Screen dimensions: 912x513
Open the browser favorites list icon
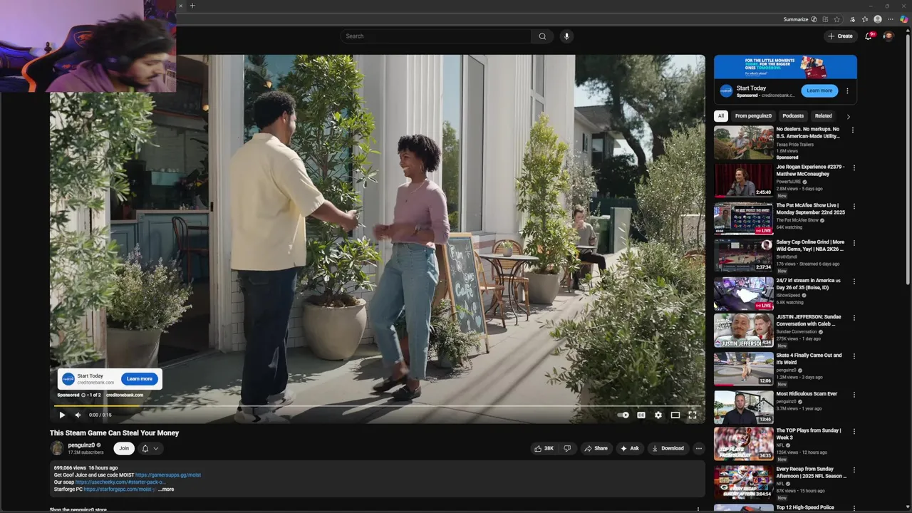pos(865,19)
